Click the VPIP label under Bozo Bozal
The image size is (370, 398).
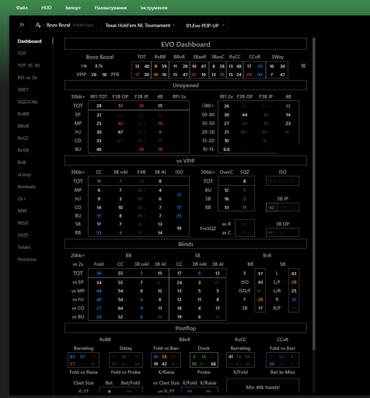tap(82, 75)
